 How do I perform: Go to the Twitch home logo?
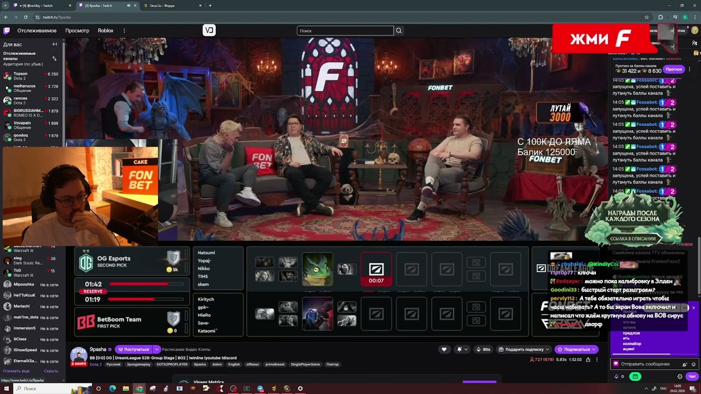[x=7, y=31]
